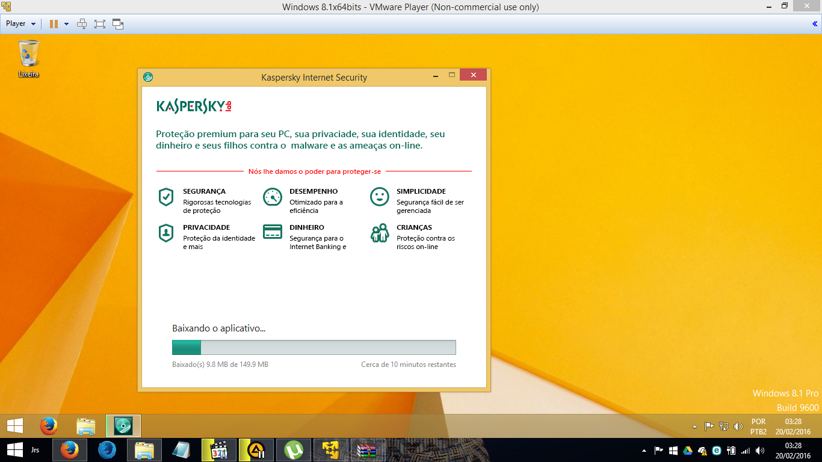The image size is (822, 462).
Task: Click the Kaspersky window title bar icon
Action: point(148,77)
